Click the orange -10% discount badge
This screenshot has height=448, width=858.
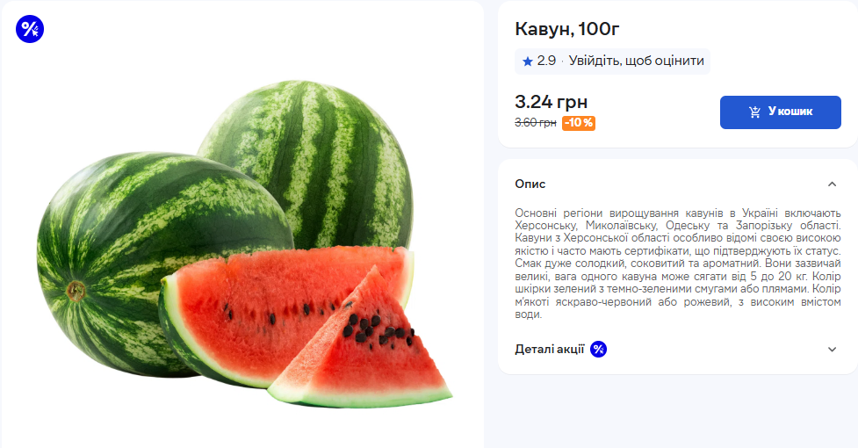pos(579,123)
